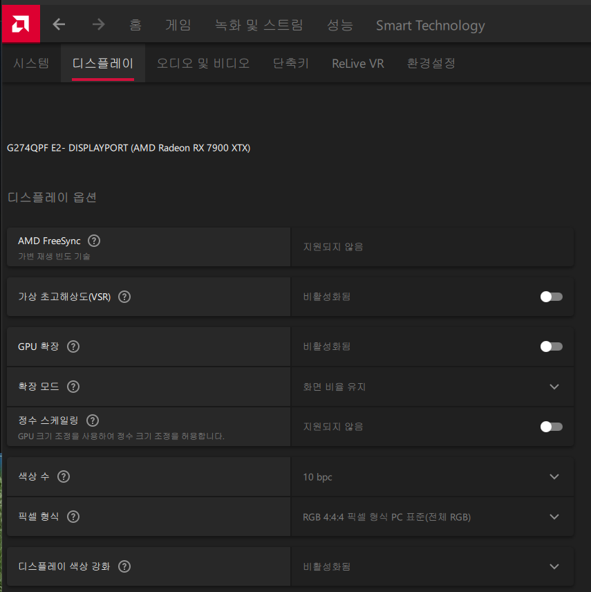
Task: Toggle the 정수 스케일링 switch
Action: tap(551, 427)
